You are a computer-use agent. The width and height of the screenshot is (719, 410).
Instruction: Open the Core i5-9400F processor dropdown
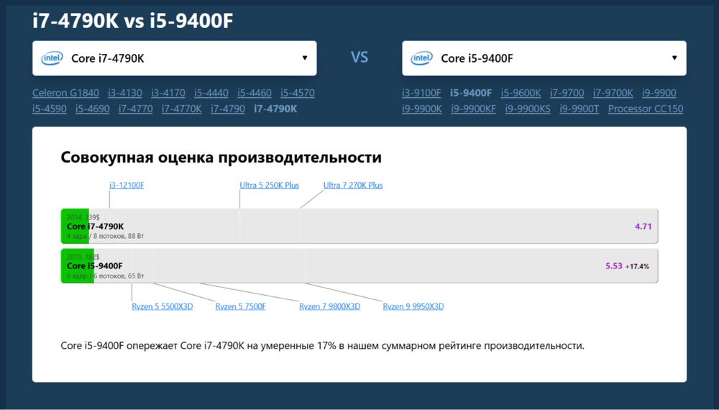click(544, 58)
